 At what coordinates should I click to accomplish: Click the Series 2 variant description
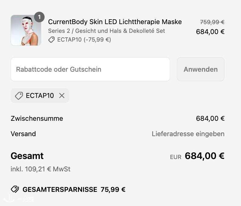tap(106, 31)
